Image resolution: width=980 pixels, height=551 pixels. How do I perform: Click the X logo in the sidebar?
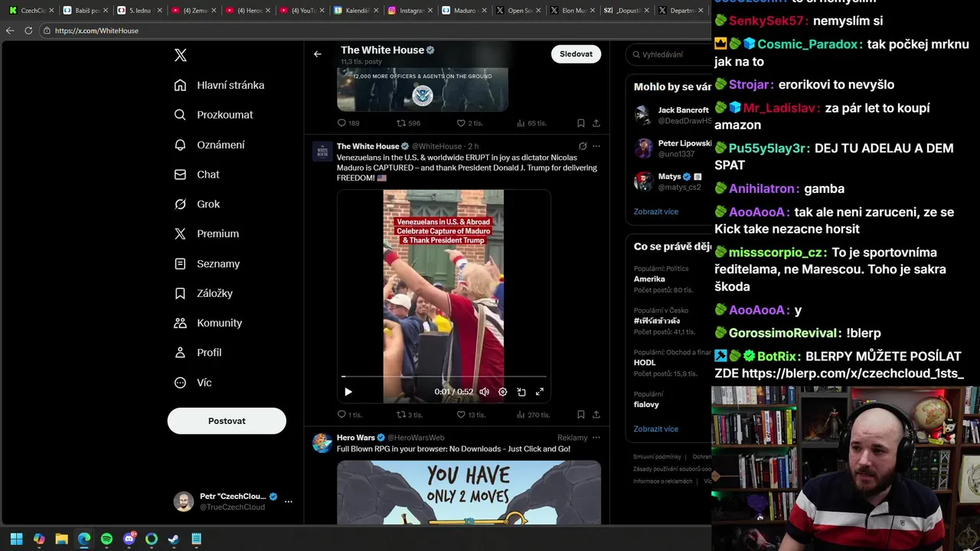(181, 55)
